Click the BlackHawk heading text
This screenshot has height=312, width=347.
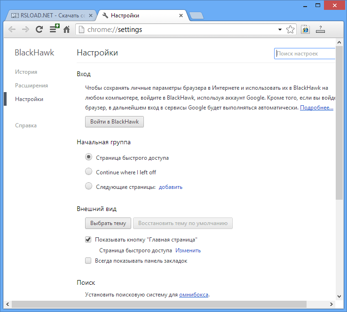point(34,53)
